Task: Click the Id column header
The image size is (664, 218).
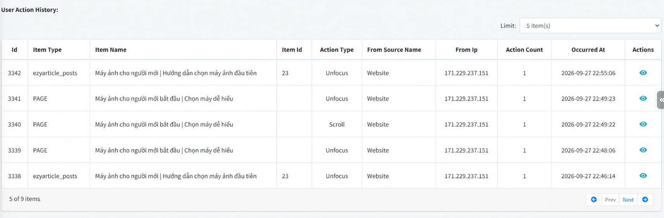Action: coord(14,50)
